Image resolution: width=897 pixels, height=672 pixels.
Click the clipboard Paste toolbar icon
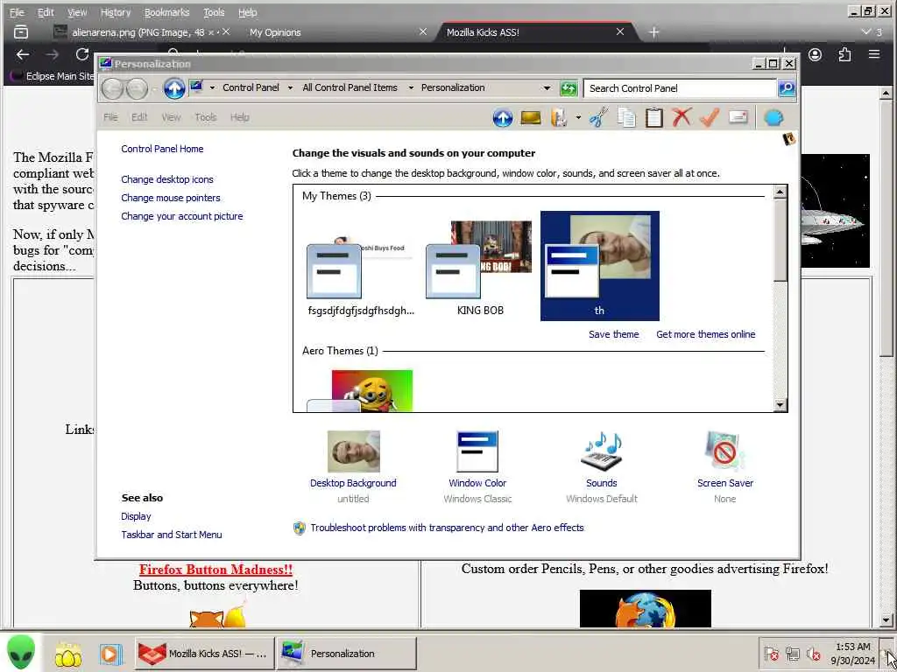click(653, 118)
